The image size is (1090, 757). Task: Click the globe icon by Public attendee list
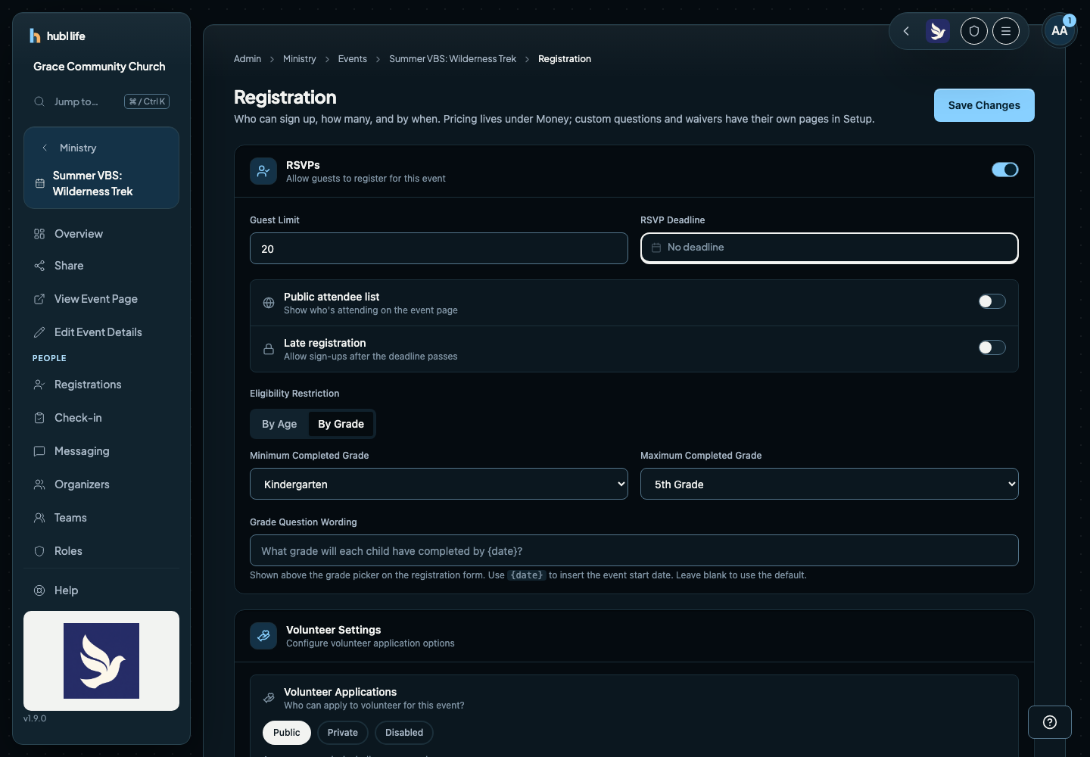269,303
